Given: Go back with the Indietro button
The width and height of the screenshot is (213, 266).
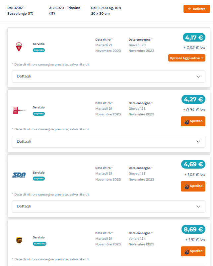Looking at the screenshot, I should click(x=196, y=9).
